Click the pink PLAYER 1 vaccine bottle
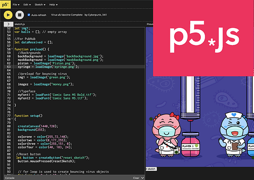The height and width of the screenshot is (180, 254). (x=191, y=145)
